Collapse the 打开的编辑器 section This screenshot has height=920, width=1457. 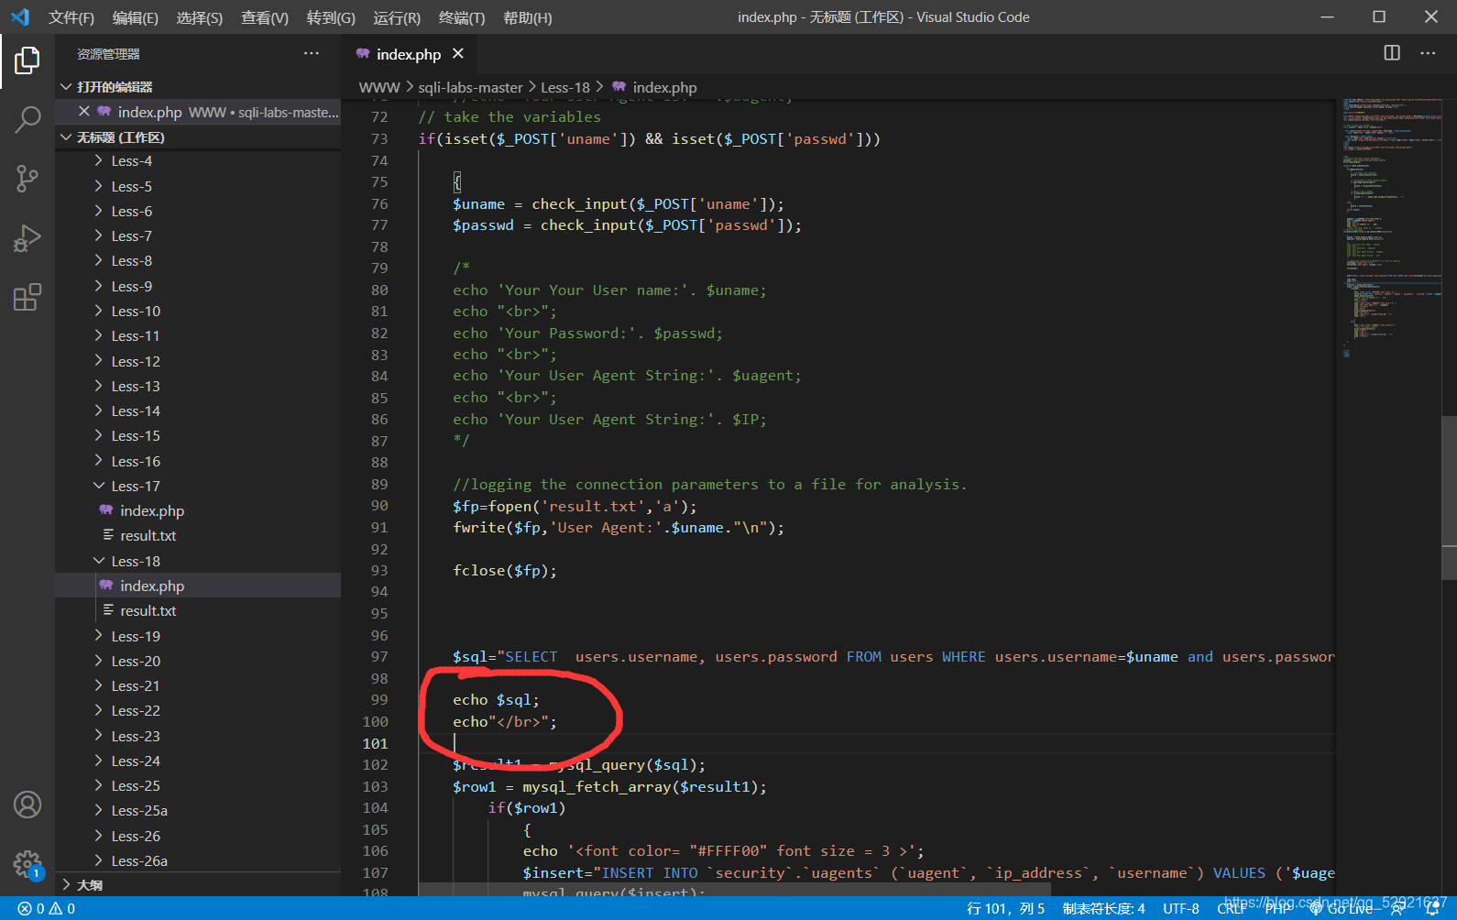(198, 87)
